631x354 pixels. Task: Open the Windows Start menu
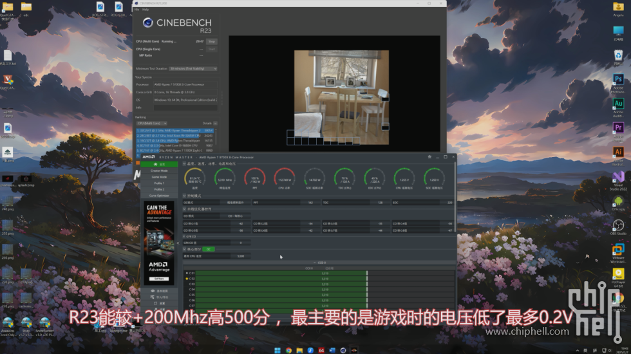278,350
